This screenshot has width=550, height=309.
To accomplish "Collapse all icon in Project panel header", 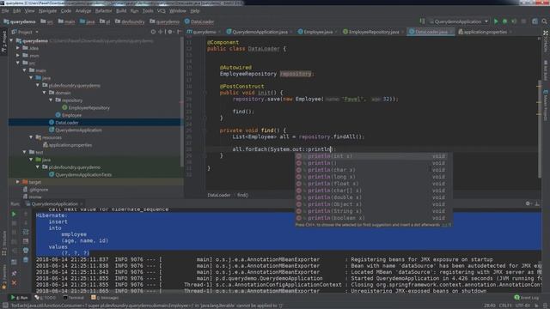I will 161,32.
